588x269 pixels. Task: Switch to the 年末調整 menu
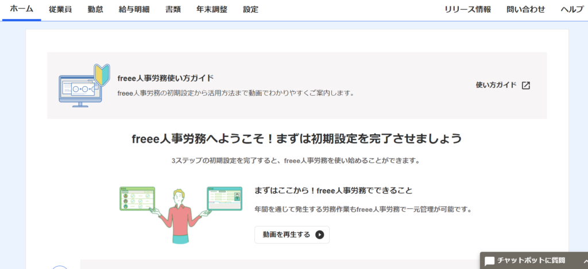tap(212, 10)
